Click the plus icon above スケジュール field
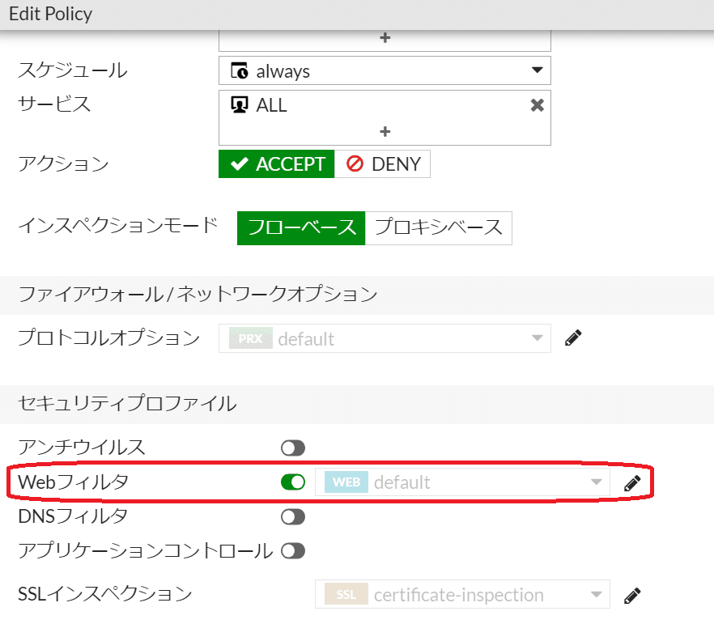The height and width of the screenshot is (624, 714). (385, 38)
